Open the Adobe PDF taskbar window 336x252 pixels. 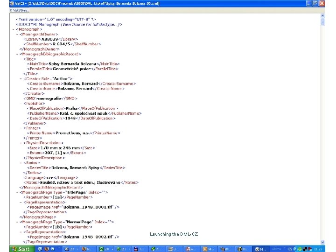(193, 249)
